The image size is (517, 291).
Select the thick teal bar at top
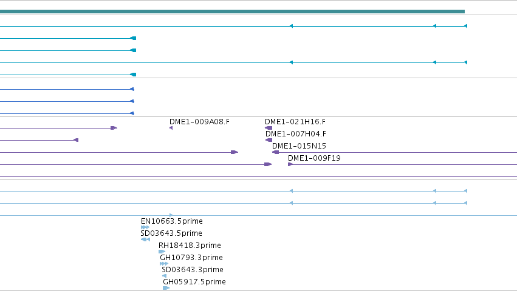click(232, 12)
